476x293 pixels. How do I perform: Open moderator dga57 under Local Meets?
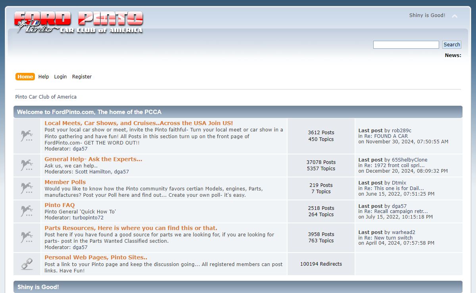pos(80,149)
